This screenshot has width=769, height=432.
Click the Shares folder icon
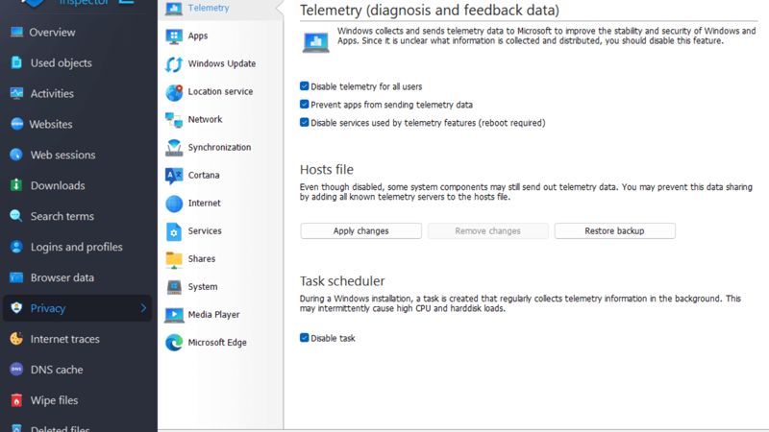click(x=174, y=259)
